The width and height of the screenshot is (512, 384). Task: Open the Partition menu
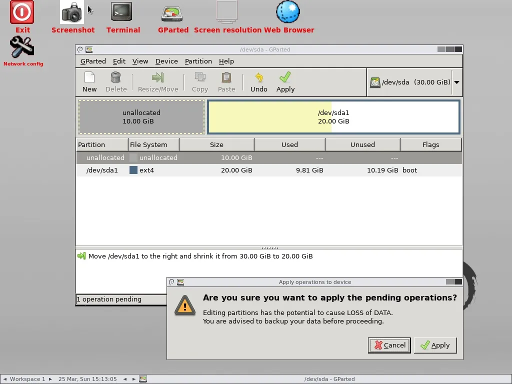[198, 61]
